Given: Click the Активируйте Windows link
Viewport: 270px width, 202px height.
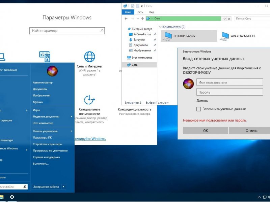Looking at the screenshot, I should (x=90, y=139).
